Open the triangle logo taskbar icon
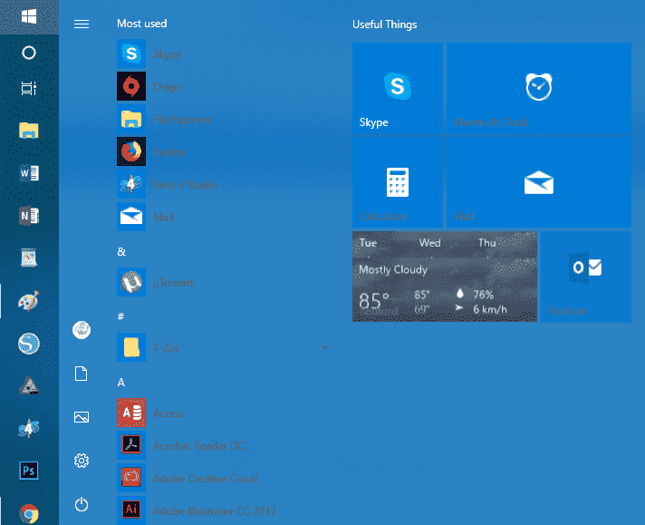 (x=29, y=386)
